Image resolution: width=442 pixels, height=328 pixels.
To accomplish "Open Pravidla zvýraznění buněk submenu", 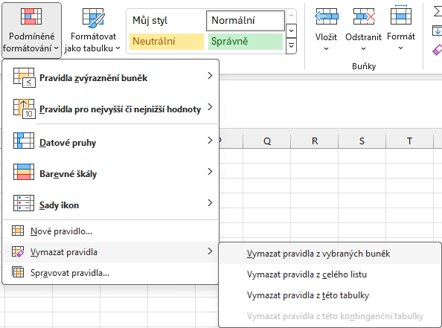I will (x=110, y=77).
